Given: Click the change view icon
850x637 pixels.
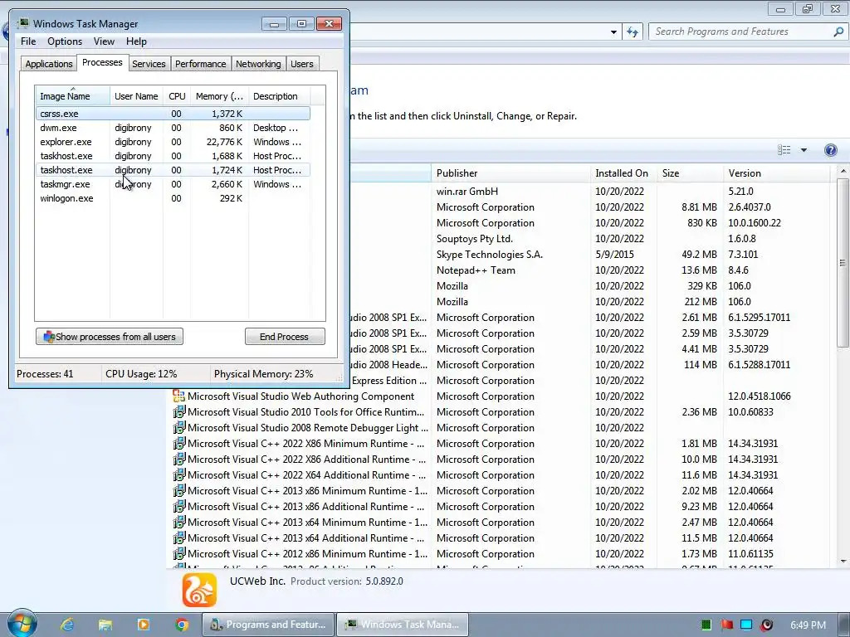Looking at the screenshot, I should click(x=784, y=150).
